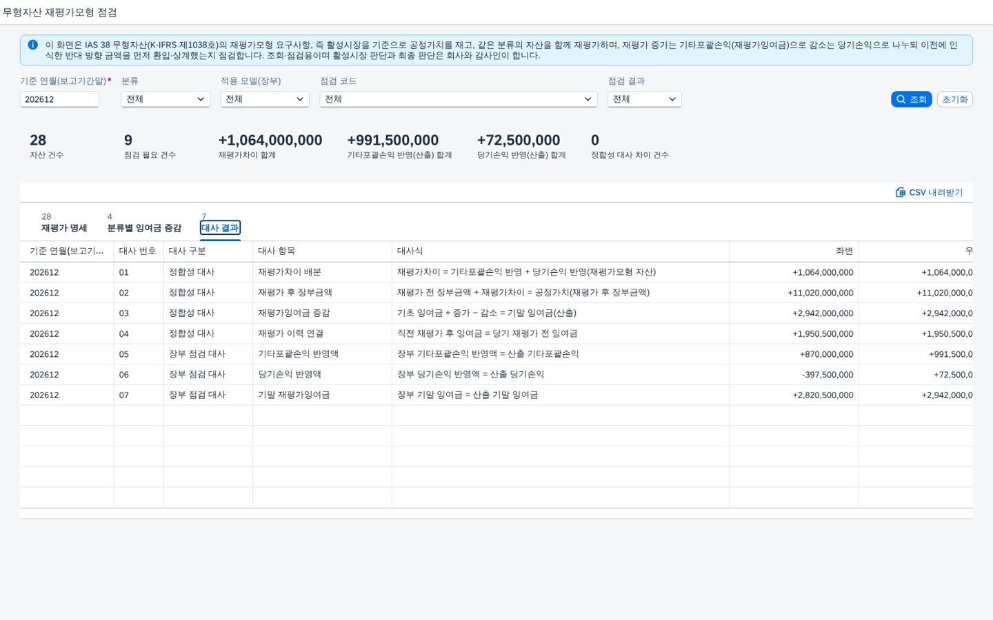Viewport: 993px width, 620px height.
Task: Focus the 기준 연월 input field 202612
Action: click(x=59, y=99)
